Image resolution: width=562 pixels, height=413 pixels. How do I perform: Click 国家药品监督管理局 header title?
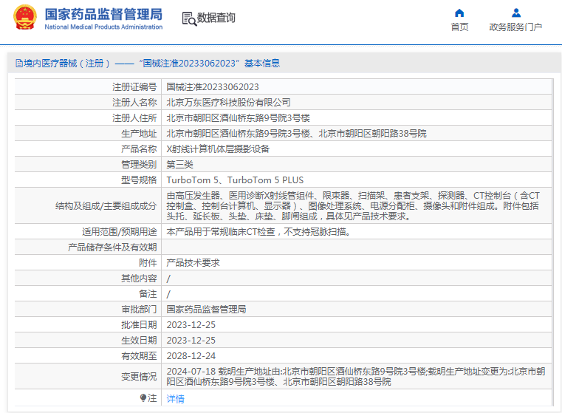[x=103, y=14]
